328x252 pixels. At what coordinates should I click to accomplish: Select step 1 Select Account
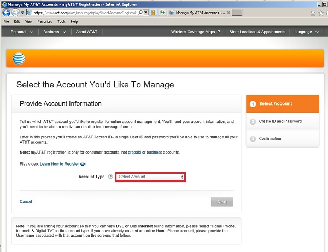283,104
